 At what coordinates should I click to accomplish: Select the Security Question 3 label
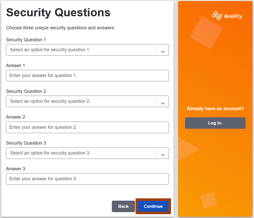[26, 143]
